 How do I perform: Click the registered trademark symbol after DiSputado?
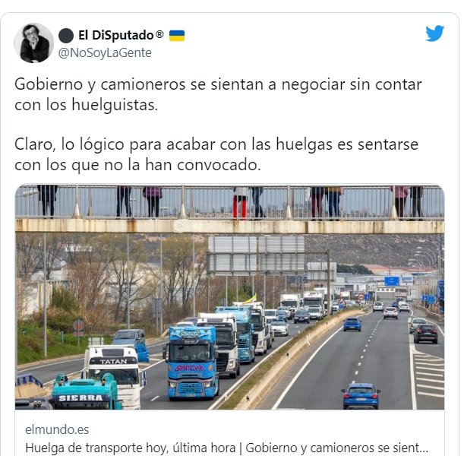click(159, 34)
